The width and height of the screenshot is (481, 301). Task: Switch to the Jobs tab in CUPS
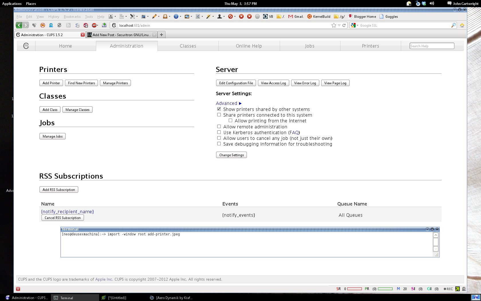310,46
